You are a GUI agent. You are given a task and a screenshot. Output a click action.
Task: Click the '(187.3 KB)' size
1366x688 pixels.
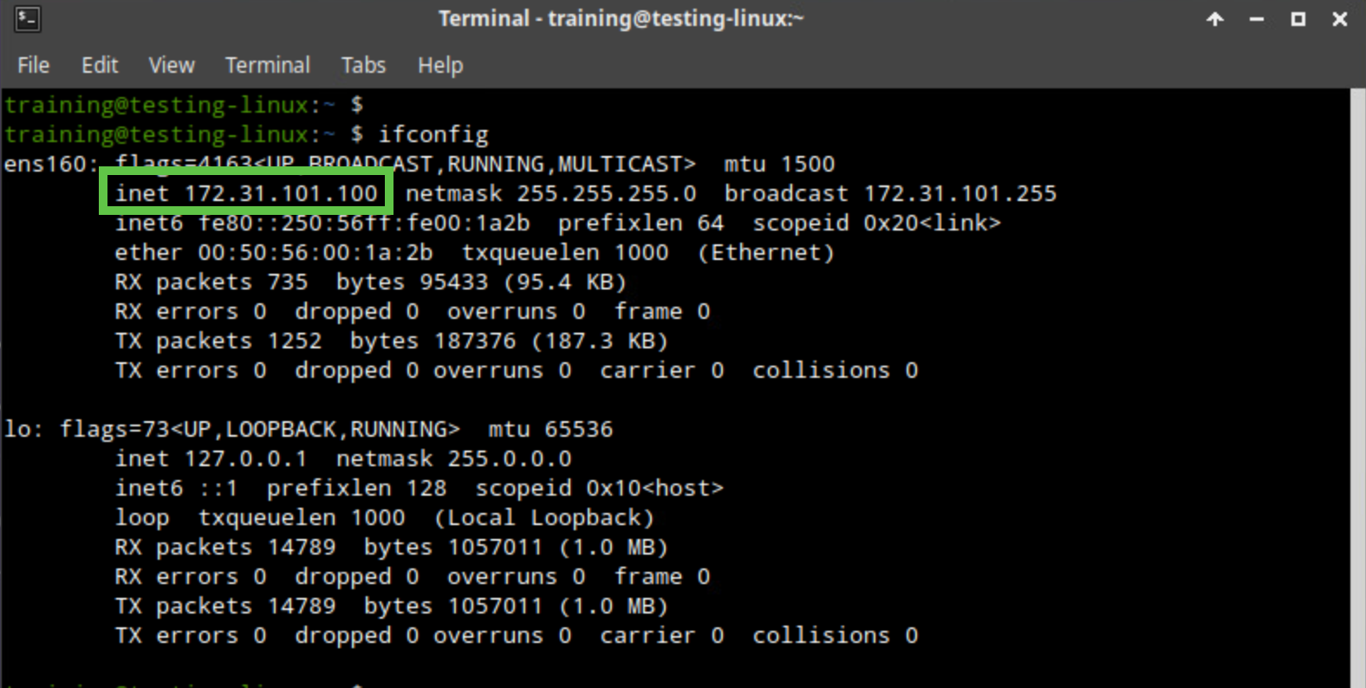[x=600, y=341]
